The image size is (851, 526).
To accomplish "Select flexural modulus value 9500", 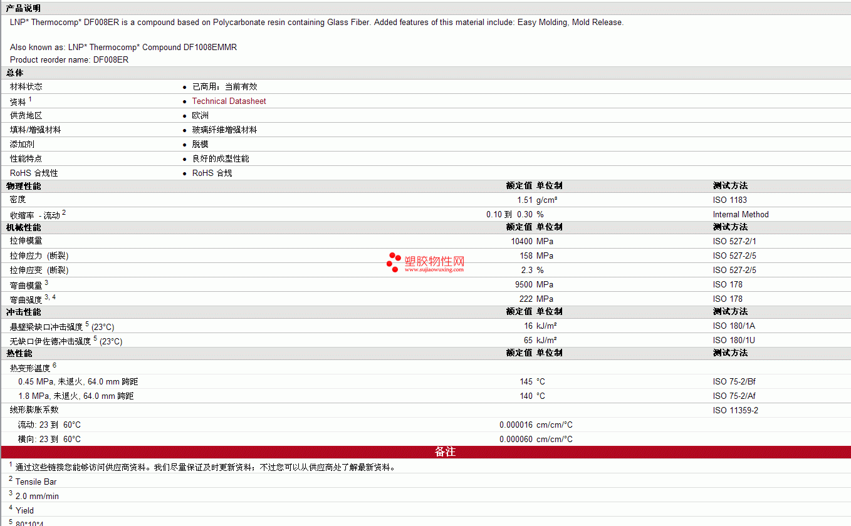I will click(x=524, y=284).
